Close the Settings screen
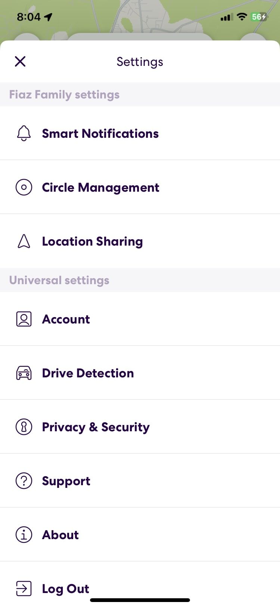 coord(20,61)
